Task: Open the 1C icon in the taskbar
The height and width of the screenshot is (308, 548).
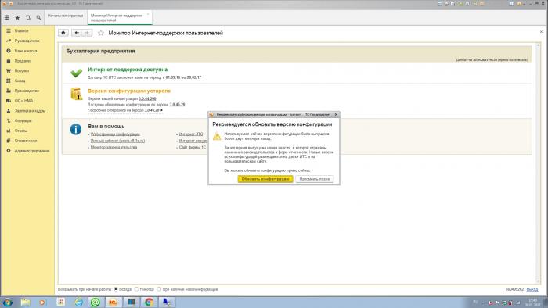Action: (x=114, y=302)
